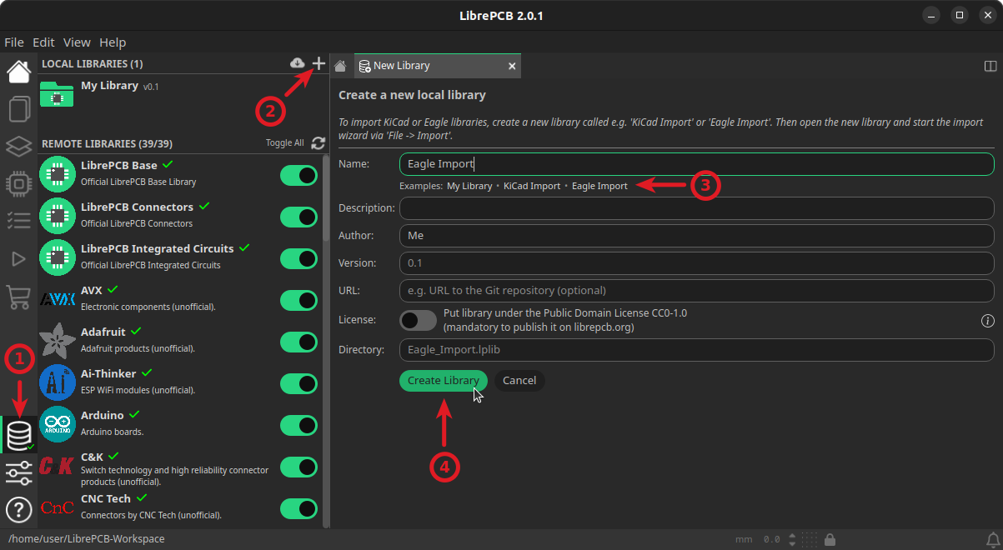
Task: Open the Home sidebar icon
Action: pos(18,72)
